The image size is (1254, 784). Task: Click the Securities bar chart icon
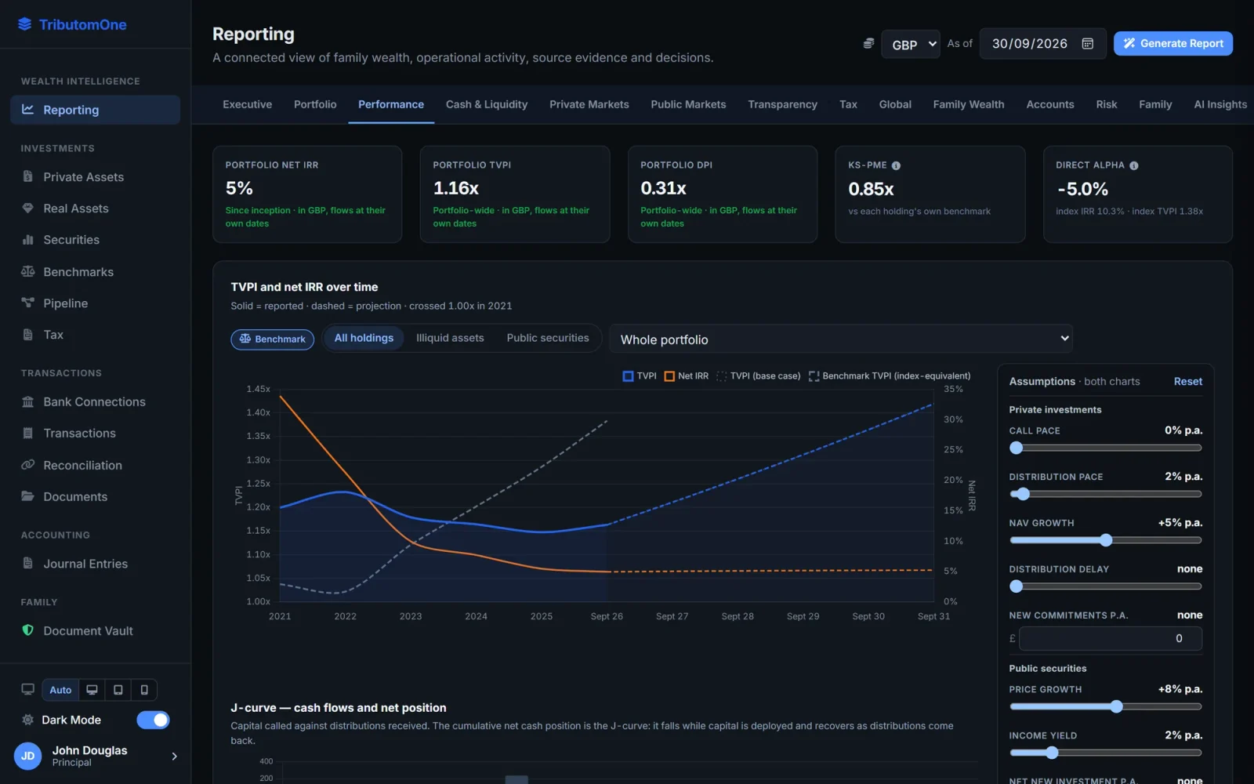[x=27, y=239]
